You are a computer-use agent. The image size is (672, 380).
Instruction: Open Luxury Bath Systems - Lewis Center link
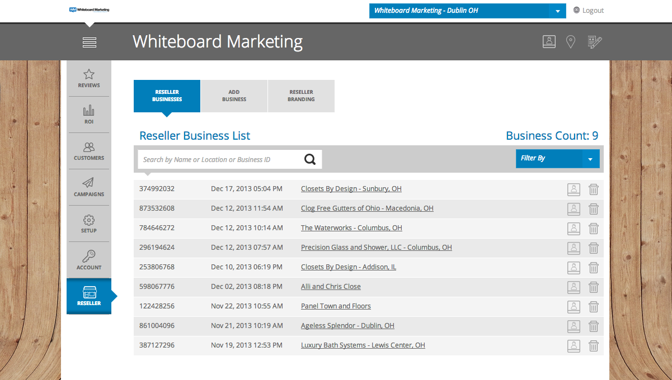(x=363, y=345)
